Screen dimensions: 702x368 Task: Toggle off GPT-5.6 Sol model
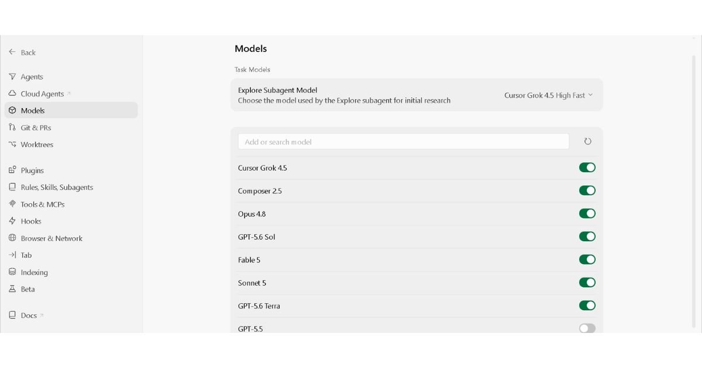[x=587, y=237]
